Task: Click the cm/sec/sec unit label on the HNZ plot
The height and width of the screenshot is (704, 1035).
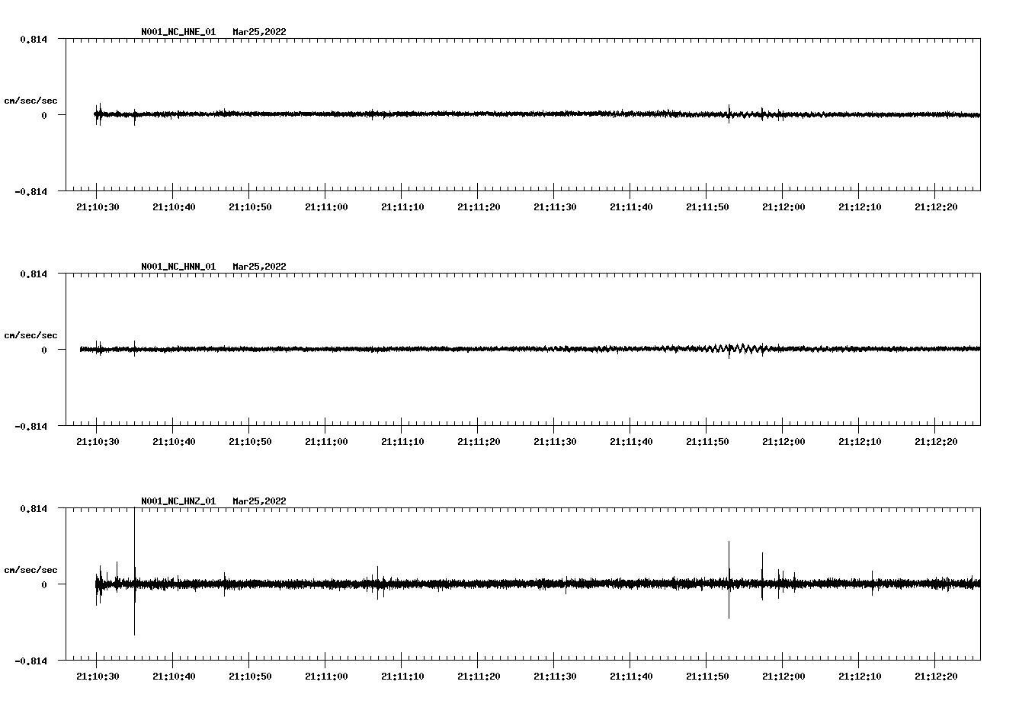Action: [x=30, y=570]
